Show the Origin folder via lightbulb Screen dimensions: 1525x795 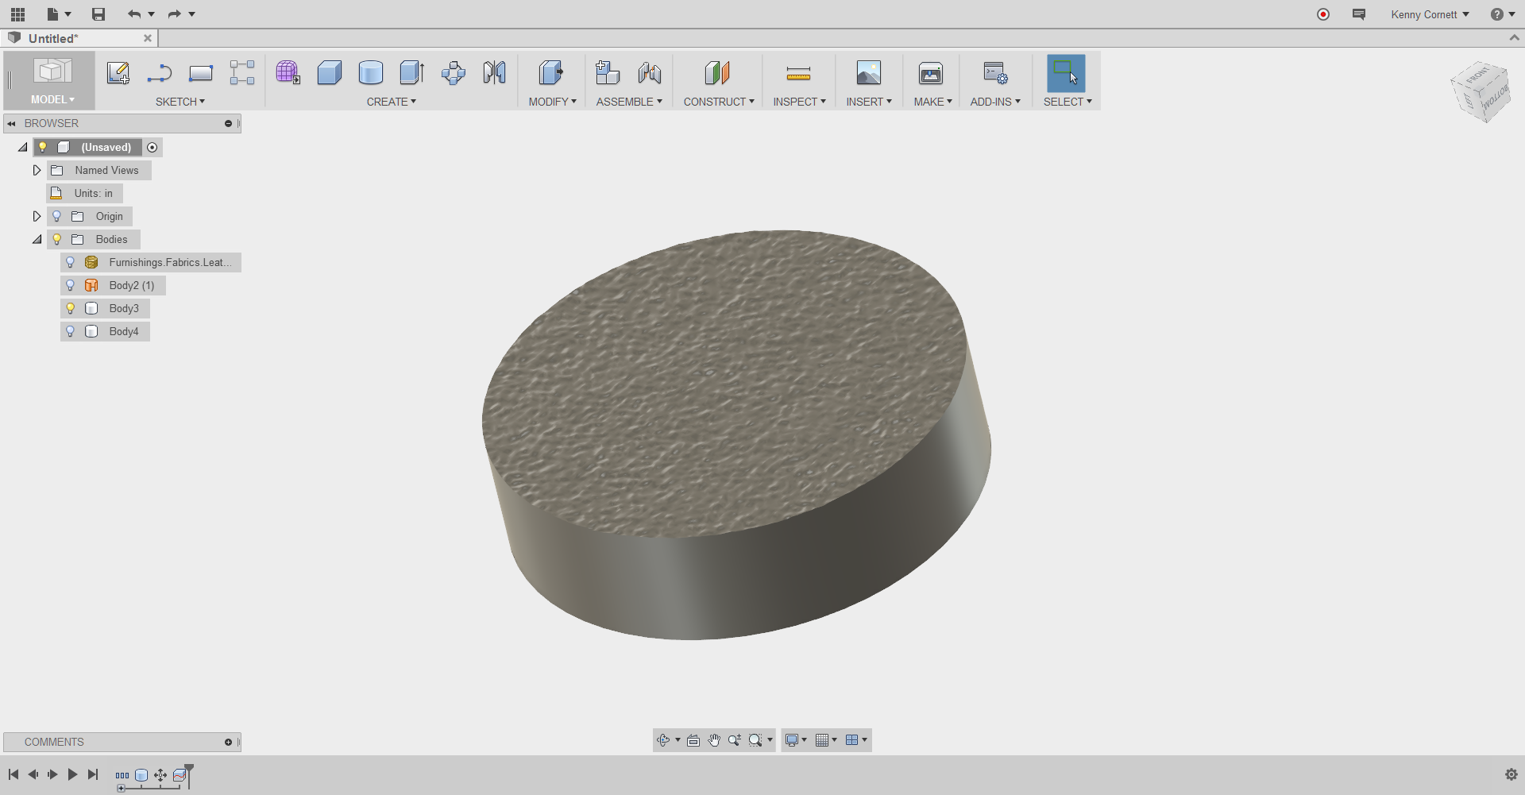point(56,216)
